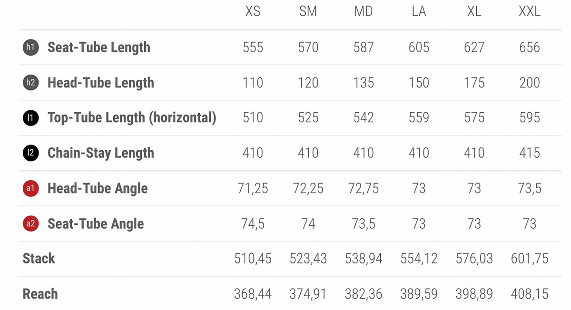571x310 pixels.
Task: Click the XXL Chain-Stay Length value 415
Action: (x=530, y=153)
